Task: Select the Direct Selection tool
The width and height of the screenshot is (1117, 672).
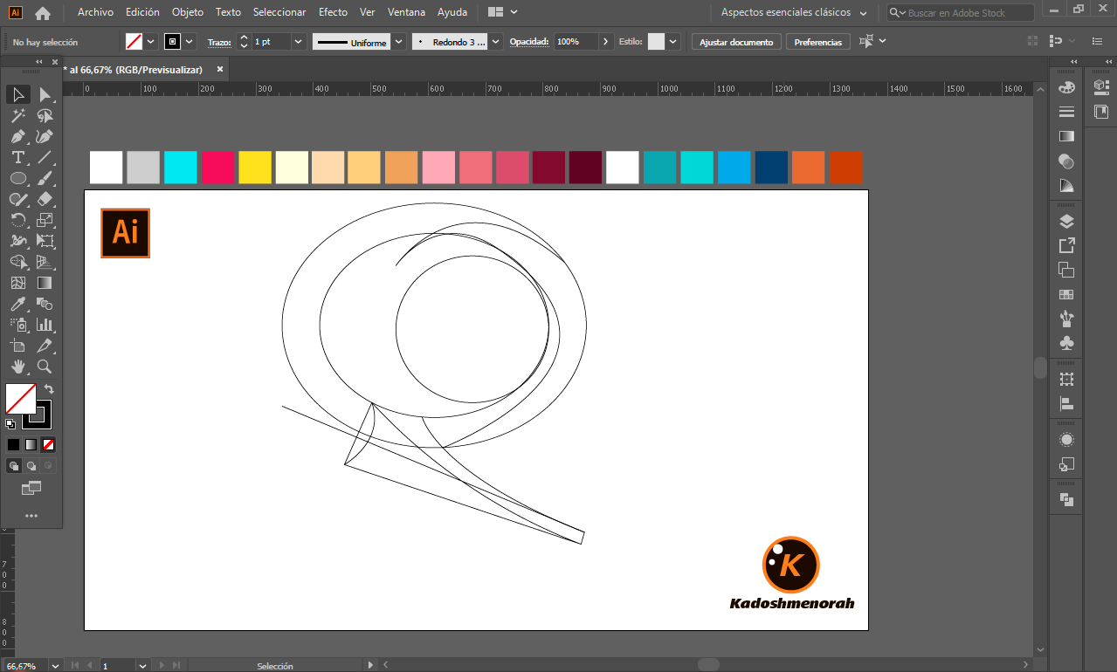Action: tap(45, 94)
